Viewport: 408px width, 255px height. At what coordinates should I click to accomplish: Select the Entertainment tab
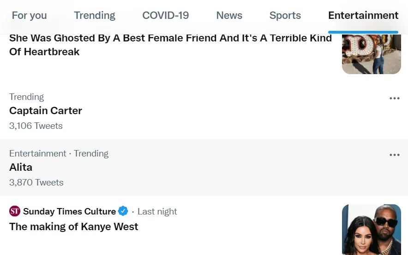coord(363,15)
